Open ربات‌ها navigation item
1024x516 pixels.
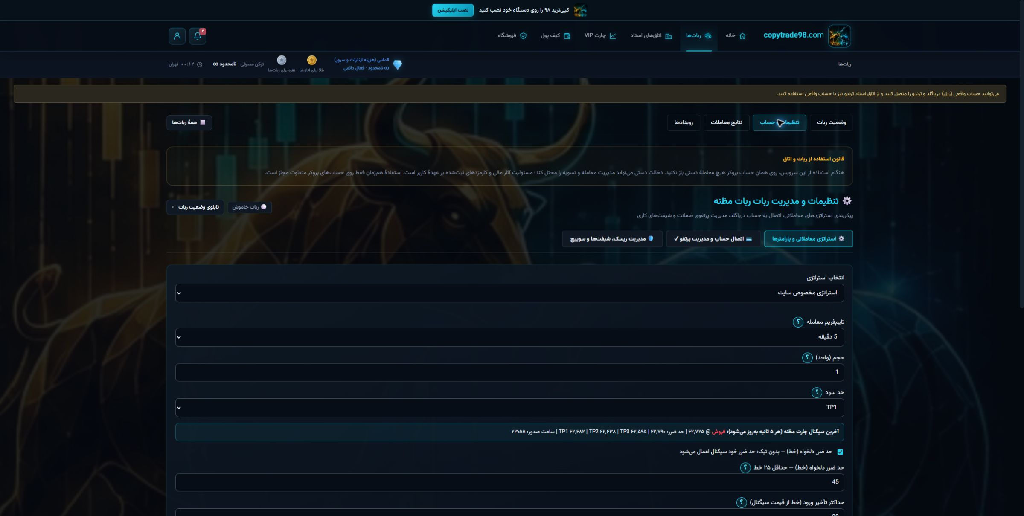(x=698, y=36)
